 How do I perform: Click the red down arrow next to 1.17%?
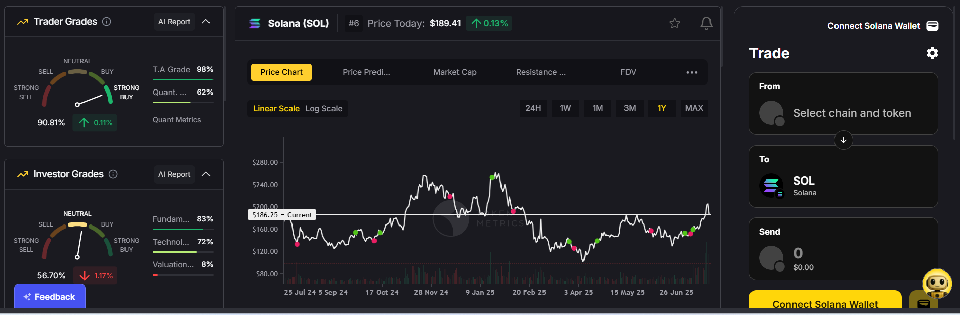pyautogui.click(x=85, y=276)
